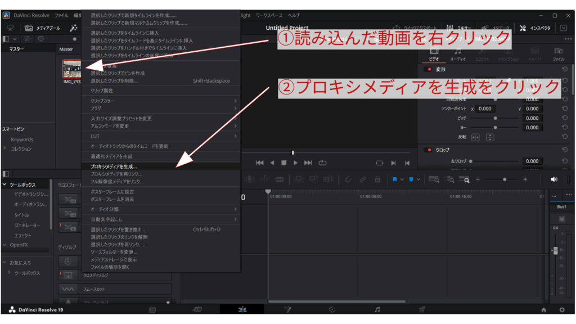This screenshot has width=576, height=324.
Task: Open the クリップカラー submenu
Action: coord(161,101)
